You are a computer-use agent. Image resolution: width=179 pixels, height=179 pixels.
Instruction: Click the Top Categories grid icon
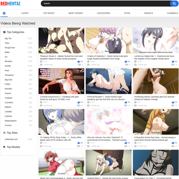pos(4,32)
